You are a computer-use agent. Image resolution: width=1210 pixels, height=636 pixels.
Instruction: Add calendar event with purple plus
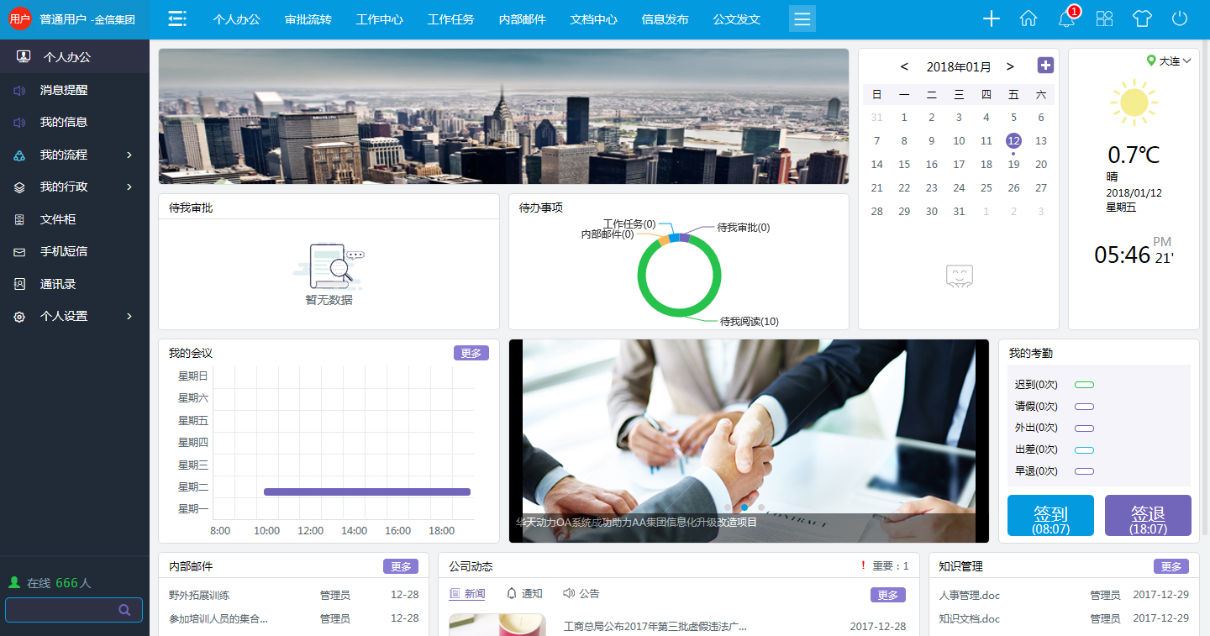tap(1045, 66)
